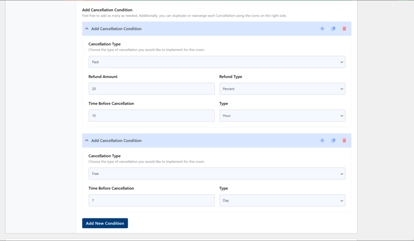
Task: Open the Type dropdown showing Hour
Action: 282,115
